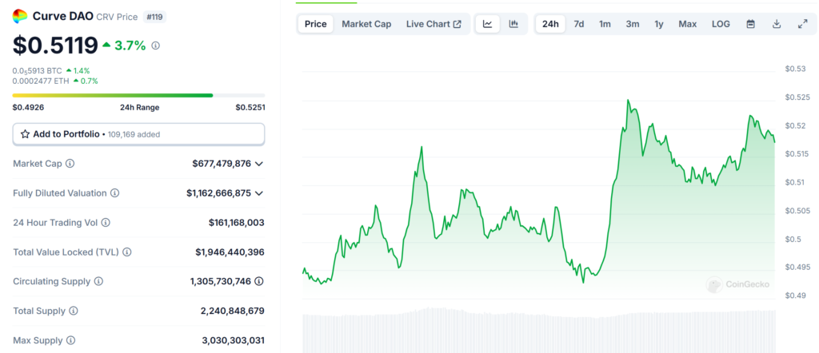This screenshot has height=353, width=819.
Task: Click the Curve DAO logo icon
Action: point(20,15)
